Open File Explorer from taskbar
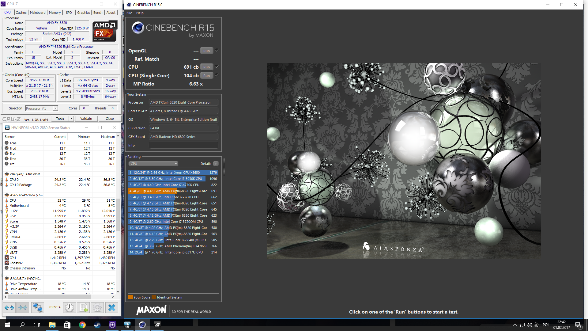Screen dimensions: 588x331 tap(52, 325)
